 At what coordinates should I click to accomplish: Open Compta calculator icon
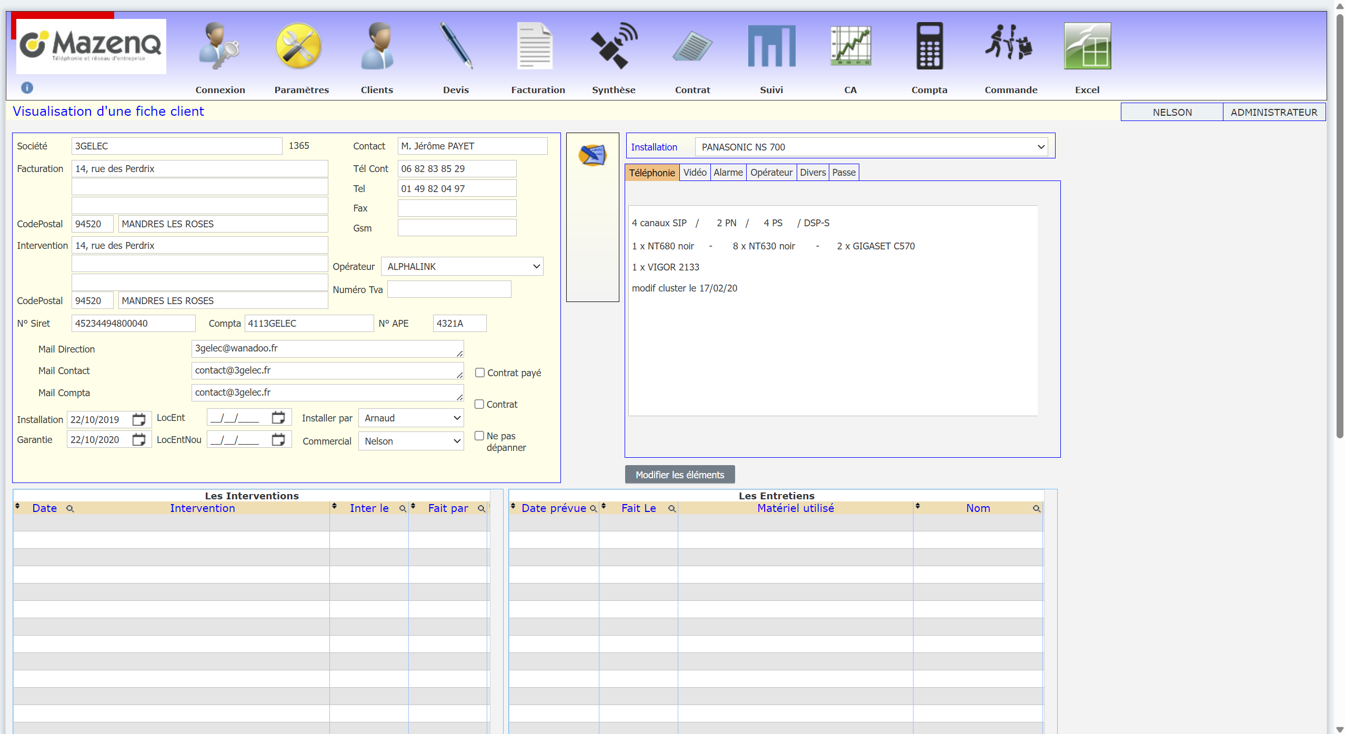click(x=930, y=46)
